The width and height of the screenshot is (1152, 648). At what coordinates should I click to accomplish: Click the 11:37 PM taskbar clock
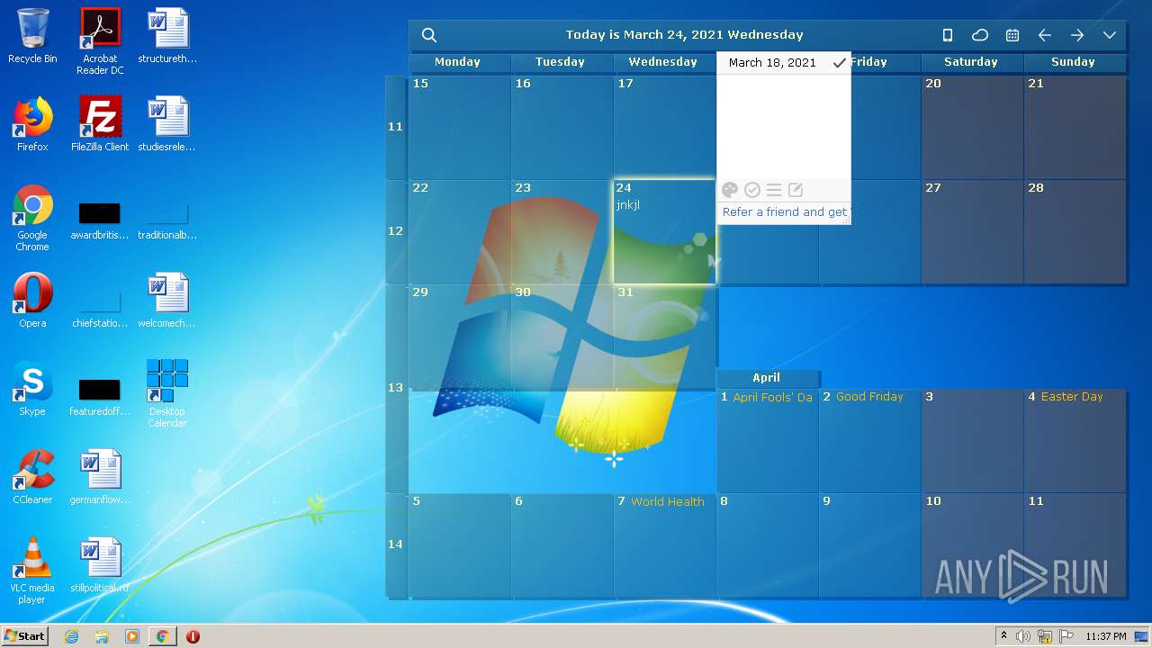[1106, 636]
